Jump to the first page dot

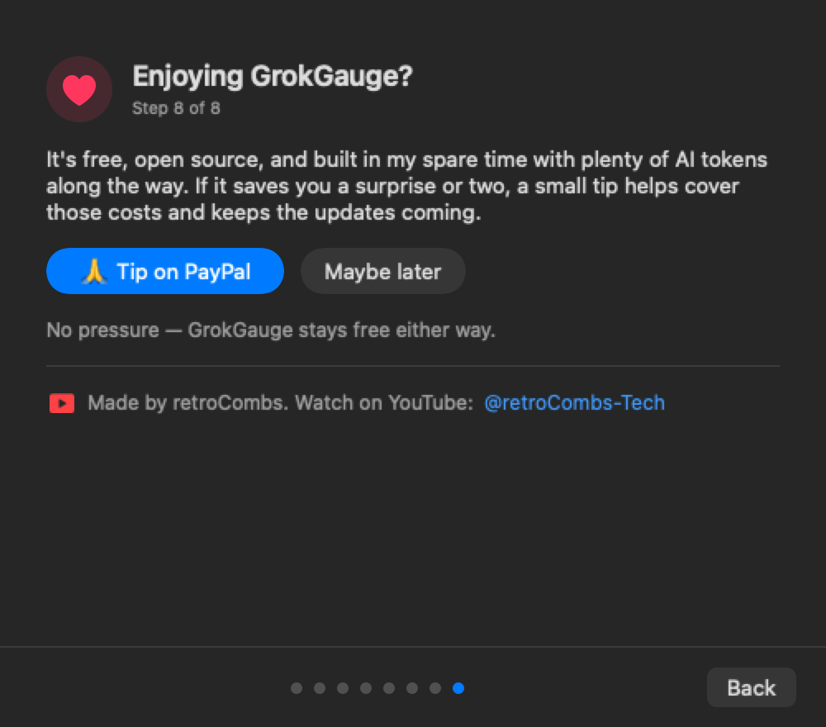pos(297,688)
